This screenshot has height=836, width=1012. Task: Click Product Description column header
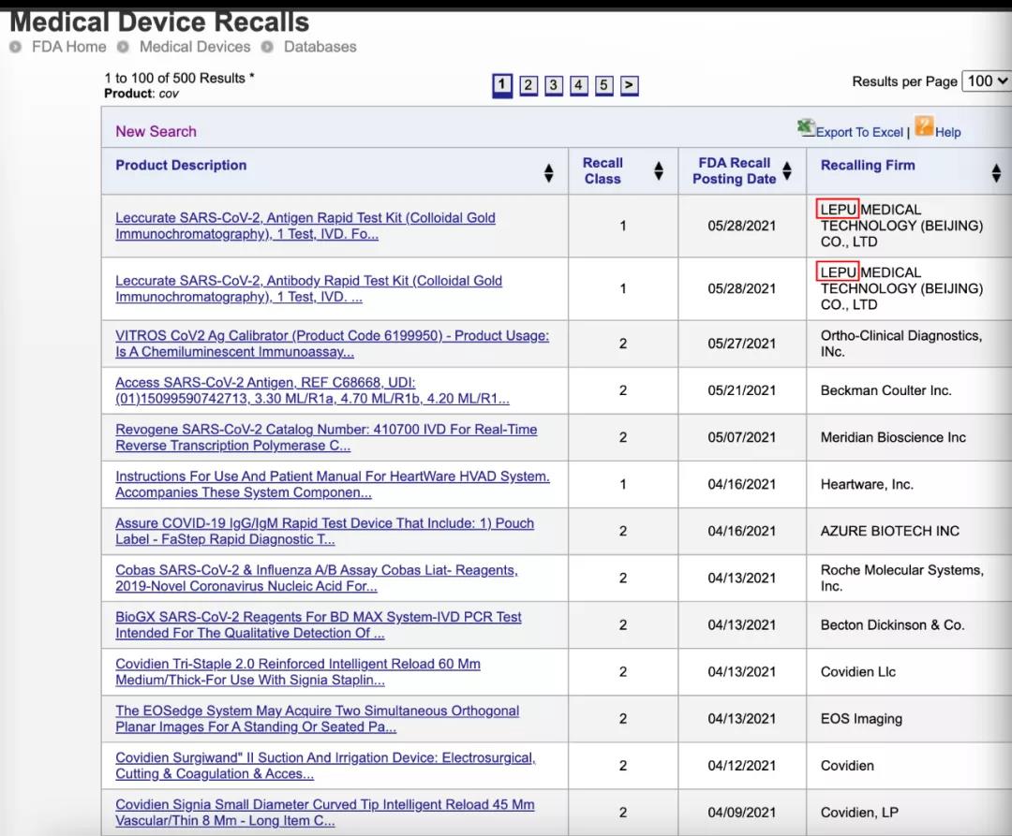coord(181,165)
